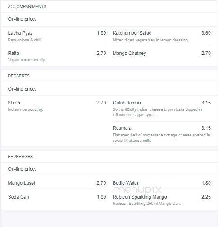This screenshot has width=218, height=227.
Task: Click the BEVERAGES section header
Action: (20, 157)
